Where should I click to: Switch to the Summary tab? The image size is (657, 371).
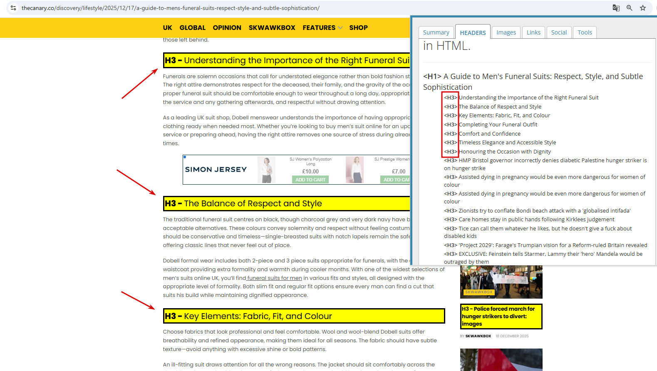click(x=436, y=32)
